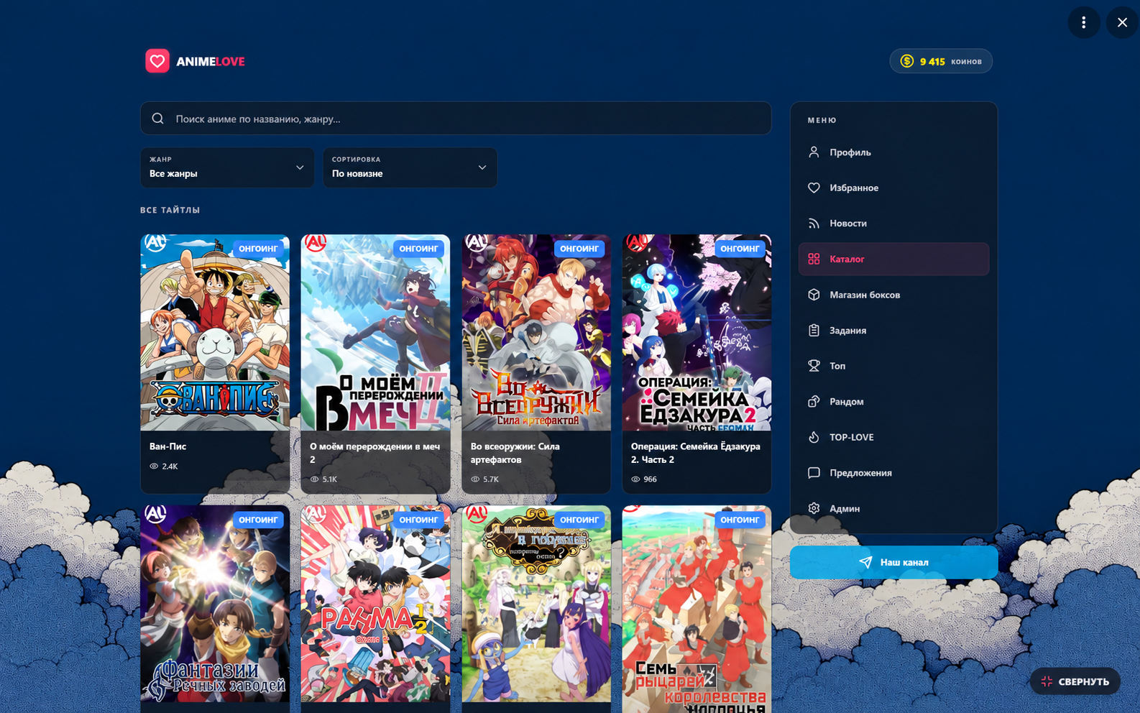Focus the anime search input field
This screenshot has width=1140, height=713.
pyautogui.click(x=456, y=119)
